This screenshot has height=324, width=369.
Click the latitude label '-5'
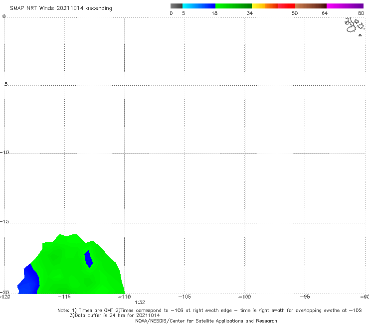[x=4, y=84]
